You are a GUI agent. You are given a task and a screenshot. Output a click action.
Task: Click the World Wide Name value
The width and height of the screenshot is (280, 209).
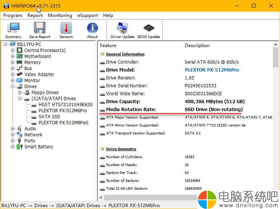pos(203,94)
